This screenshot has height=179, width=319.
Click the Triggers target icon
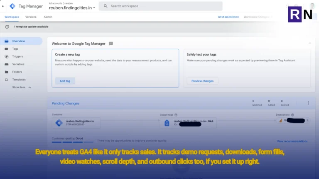[x=7, y=56]
